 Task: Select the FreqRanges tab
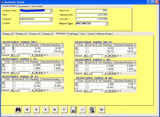[x=73, y=34]
